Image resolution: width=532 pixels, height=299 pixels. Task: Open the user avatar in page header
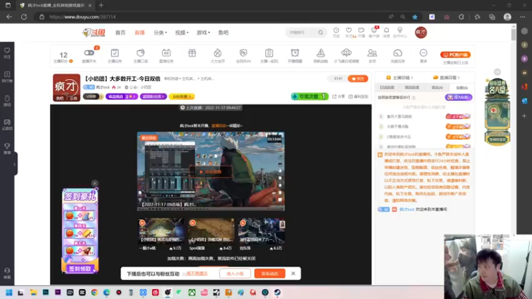(x=421, y=33)
